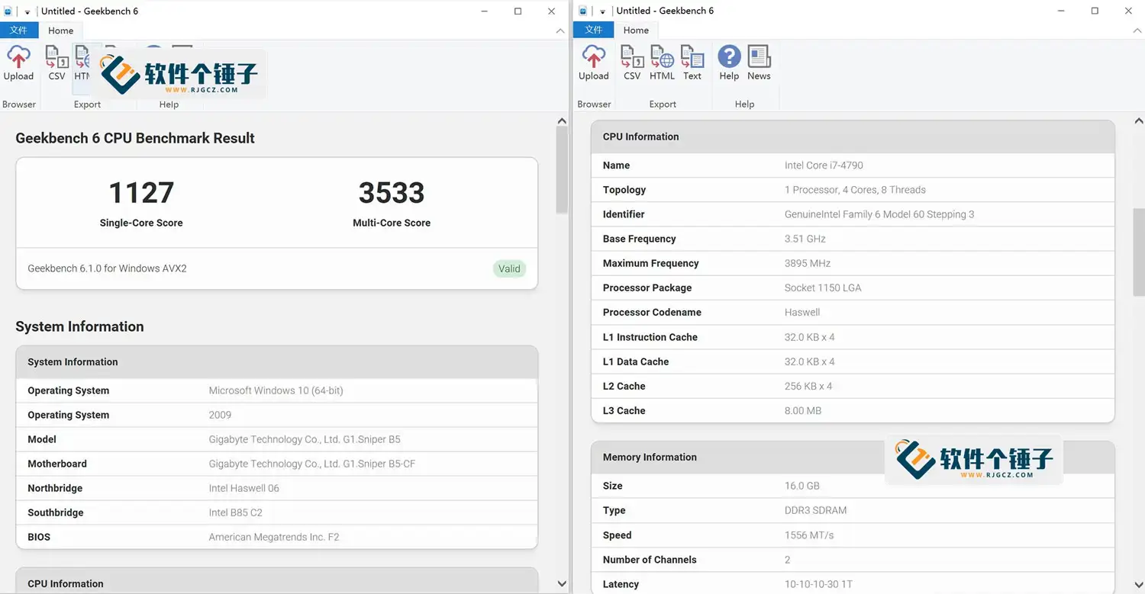Click Latency value '10-10-10-30 1T'
The height and width of the screenshot is (594, 1145).
(818, 584)
